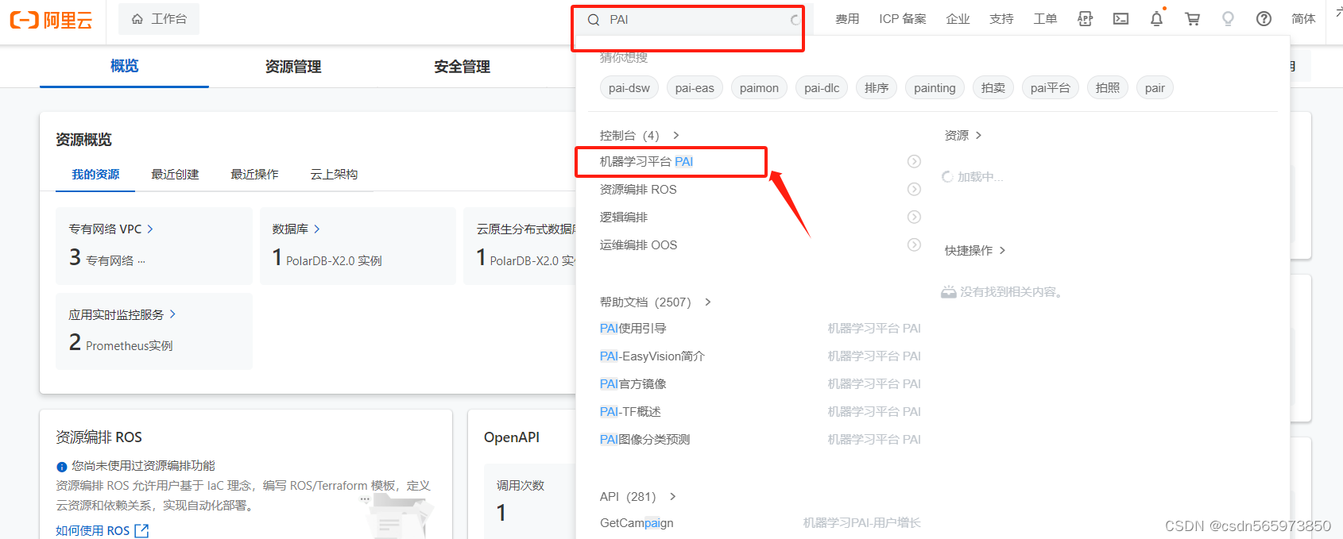The width and height of the screenshot is (1343, 539).
Task: Click the Alibaba Cloud (阿里云) logo
Action: pyautogui.click(x=51, y=20)
